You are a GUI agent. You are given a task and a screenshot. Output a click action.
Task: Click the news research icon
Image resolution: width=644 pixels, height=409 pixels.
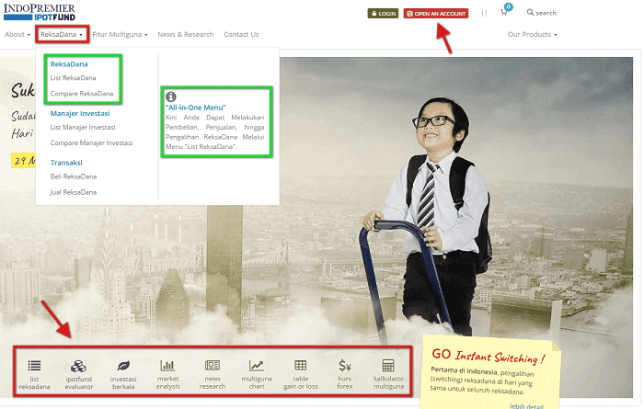coord(212,366)
